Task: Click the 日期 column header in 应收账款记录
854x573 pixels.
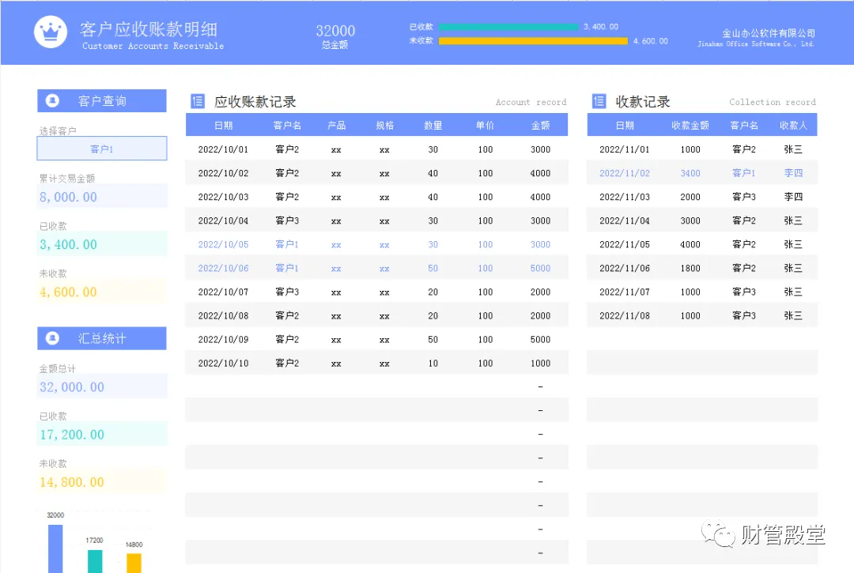Action: click(x=223, y=125)
